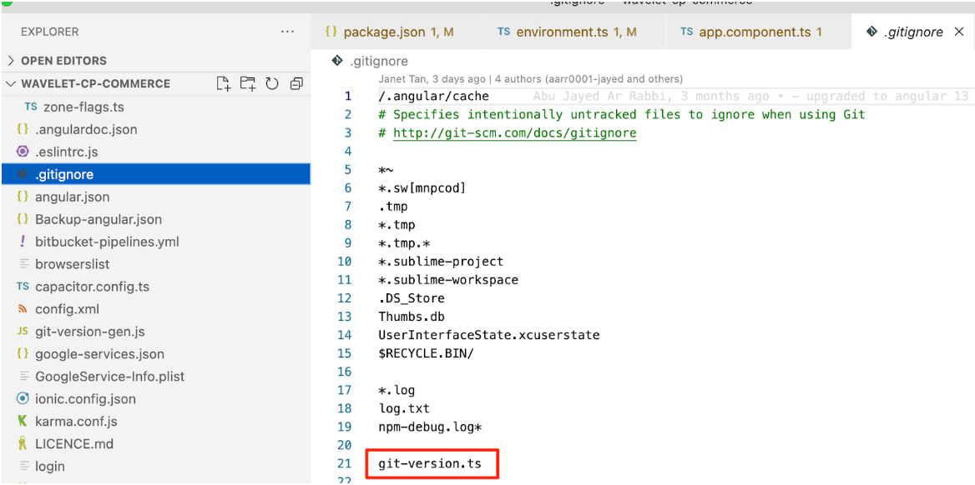Screen dimensions: 975x485
Task: Click the .eslintrc.js file icon
Action: click(x=23, y=152)
